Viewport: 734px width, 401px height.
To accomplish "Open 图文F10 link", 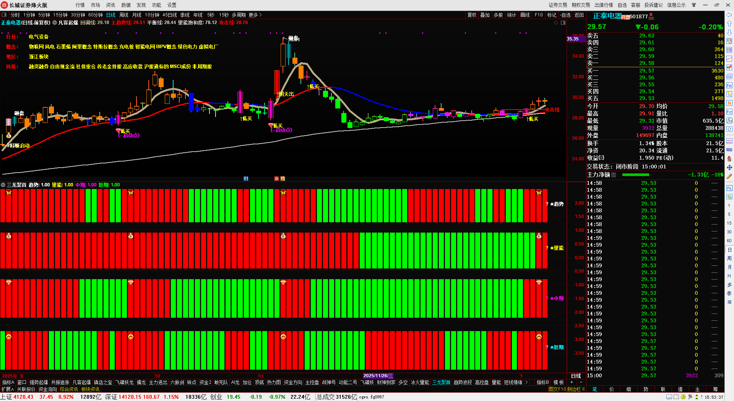I will [557, 389].
